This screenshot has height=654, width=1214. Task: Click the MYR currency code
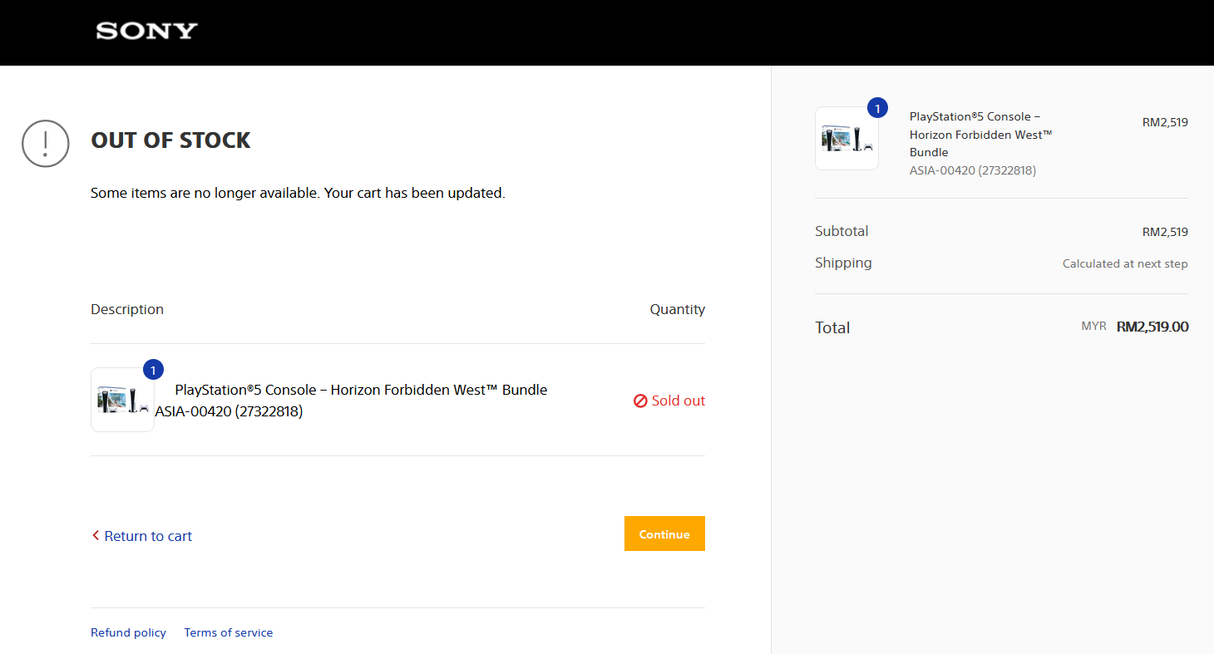point(1093,327)
